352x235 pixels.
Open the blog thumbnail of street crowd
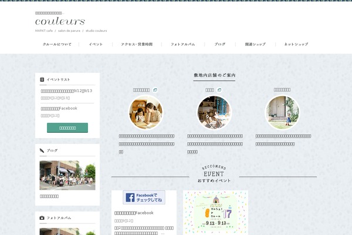click(67, 175)
